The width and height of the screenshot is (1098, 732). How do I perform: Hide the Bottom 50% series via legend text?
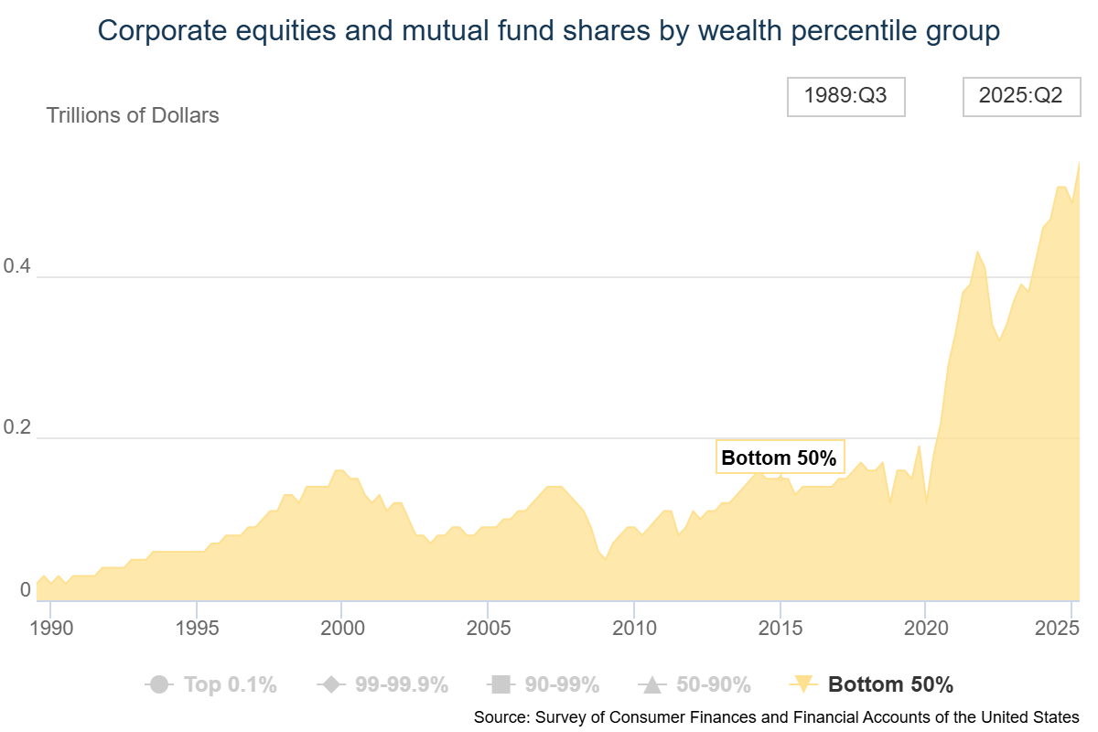click(890, 684)
